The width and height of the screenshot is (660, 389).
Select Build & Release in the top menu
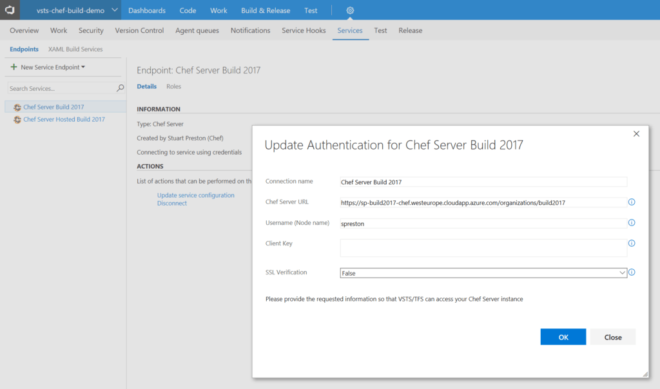pos(265,10)
